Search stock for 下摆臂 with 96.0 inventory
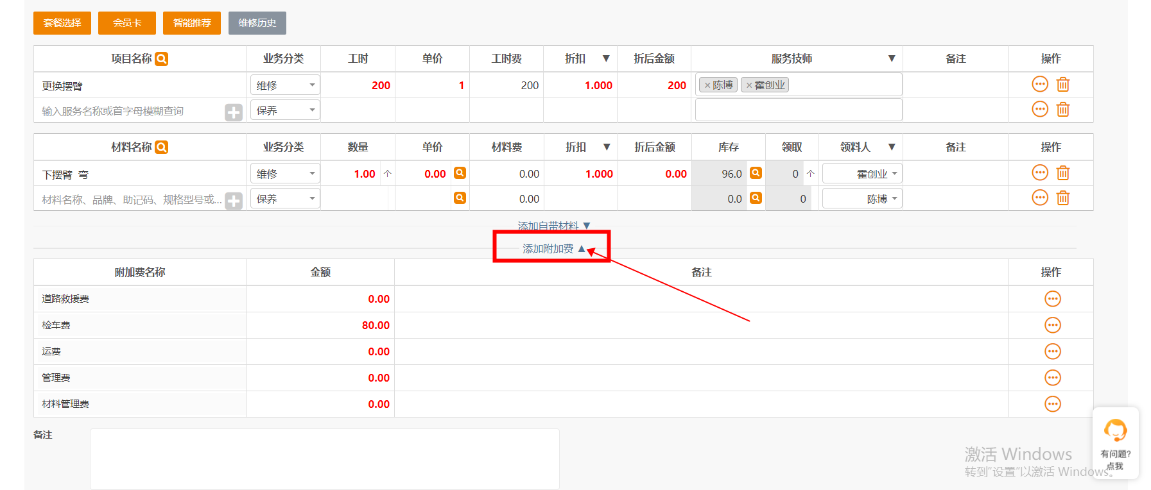 pyautogui.click(x=756, y=173)
